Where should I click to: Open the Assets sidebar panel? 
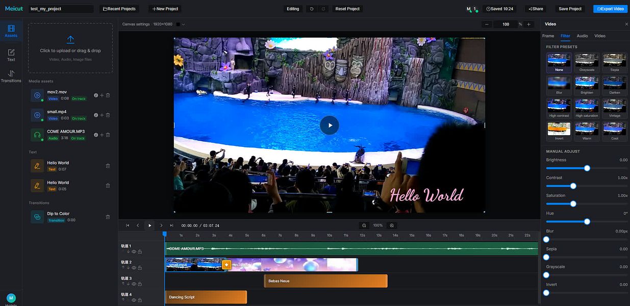11,31
